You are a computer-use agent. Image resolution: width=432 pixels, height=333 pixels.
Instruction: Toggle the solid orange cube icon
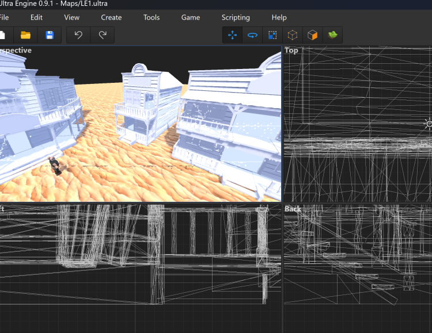point(312,35)
